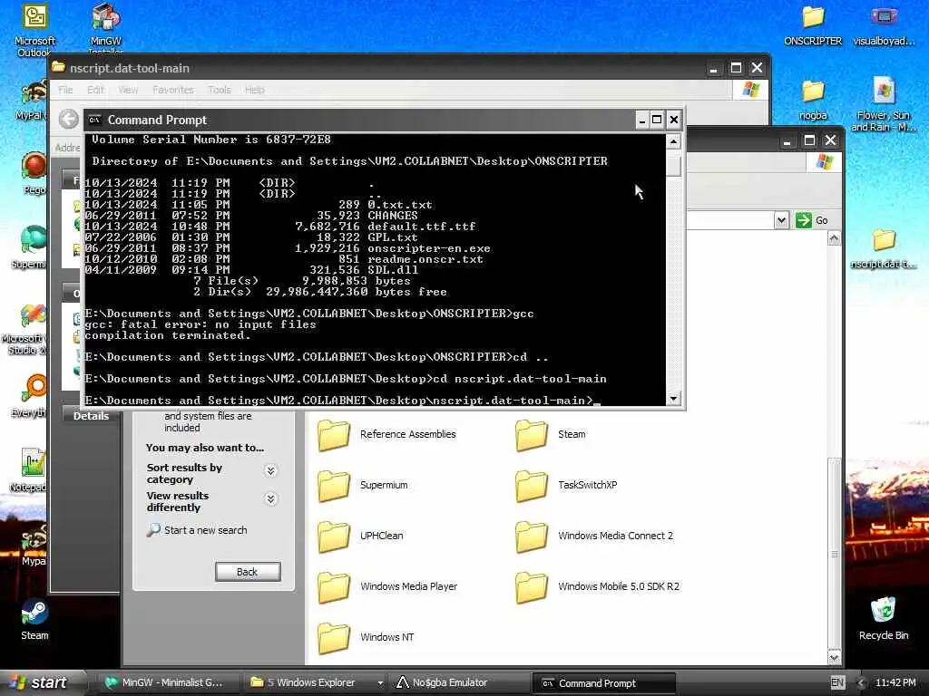Open the Help menu
The width and height of the screenshot is (929, 696).
[255, 90]
